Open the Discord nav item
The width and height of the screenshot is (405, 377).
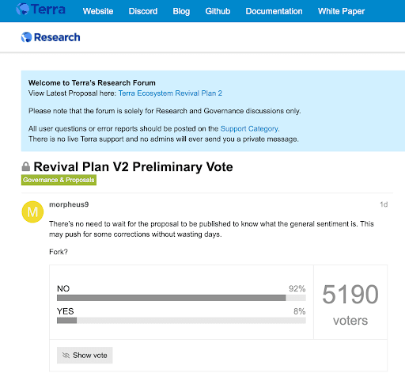(x=143, y=11)
